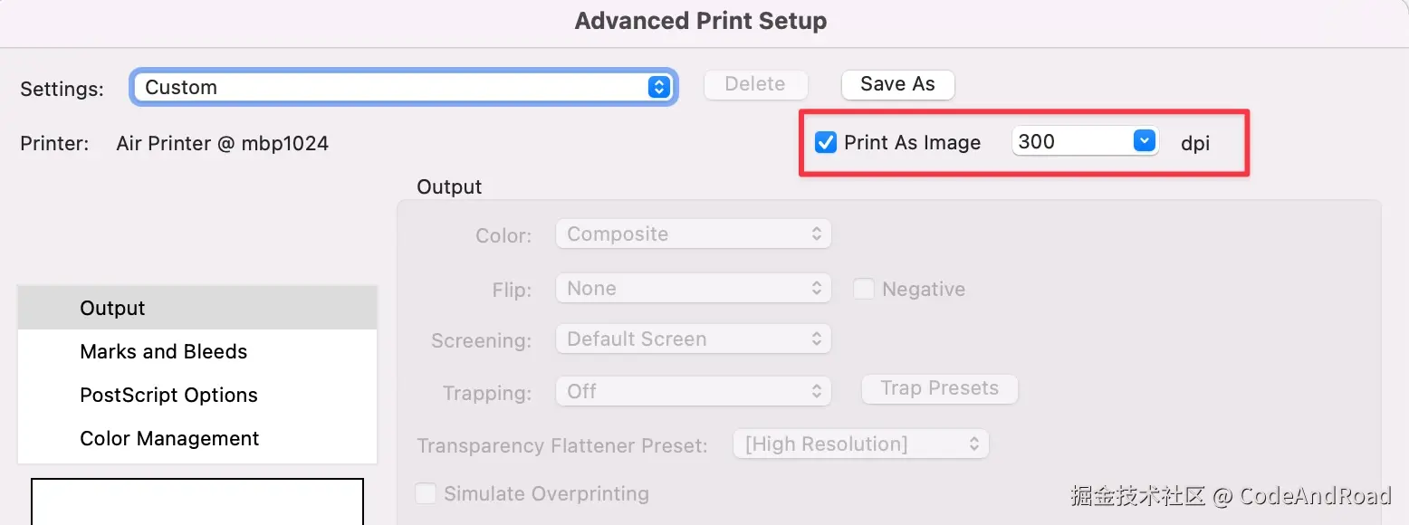Open the Transparency Flattener Preset dropdown

point(860,444)
